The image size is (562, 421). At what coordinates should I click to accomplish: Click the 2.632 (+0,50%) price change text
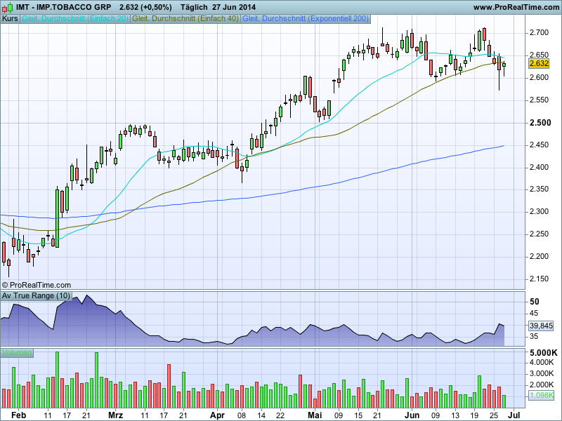coord(145,7)
